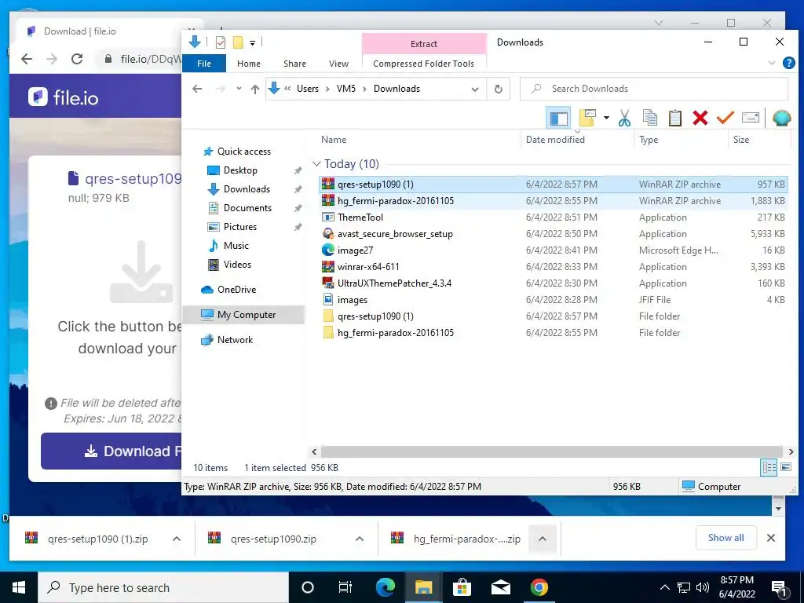Click the Properties quick access icon

click(x=221, y=42)
